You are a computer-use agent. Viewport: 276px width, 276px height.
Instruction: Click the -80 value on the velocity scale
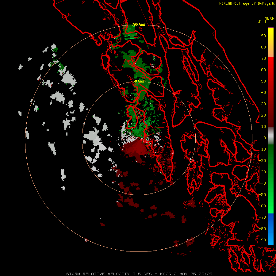[262, 229]
